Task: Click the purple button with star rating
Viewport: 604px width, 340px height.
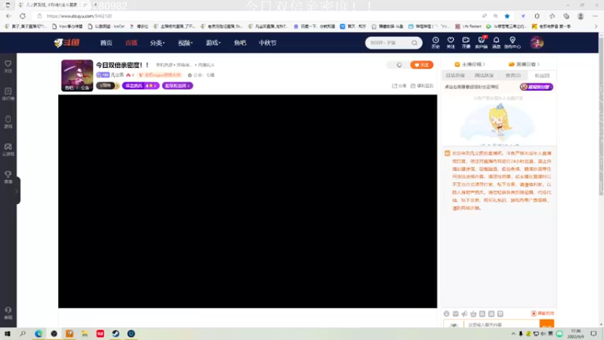Action: (x=140, y=85)
